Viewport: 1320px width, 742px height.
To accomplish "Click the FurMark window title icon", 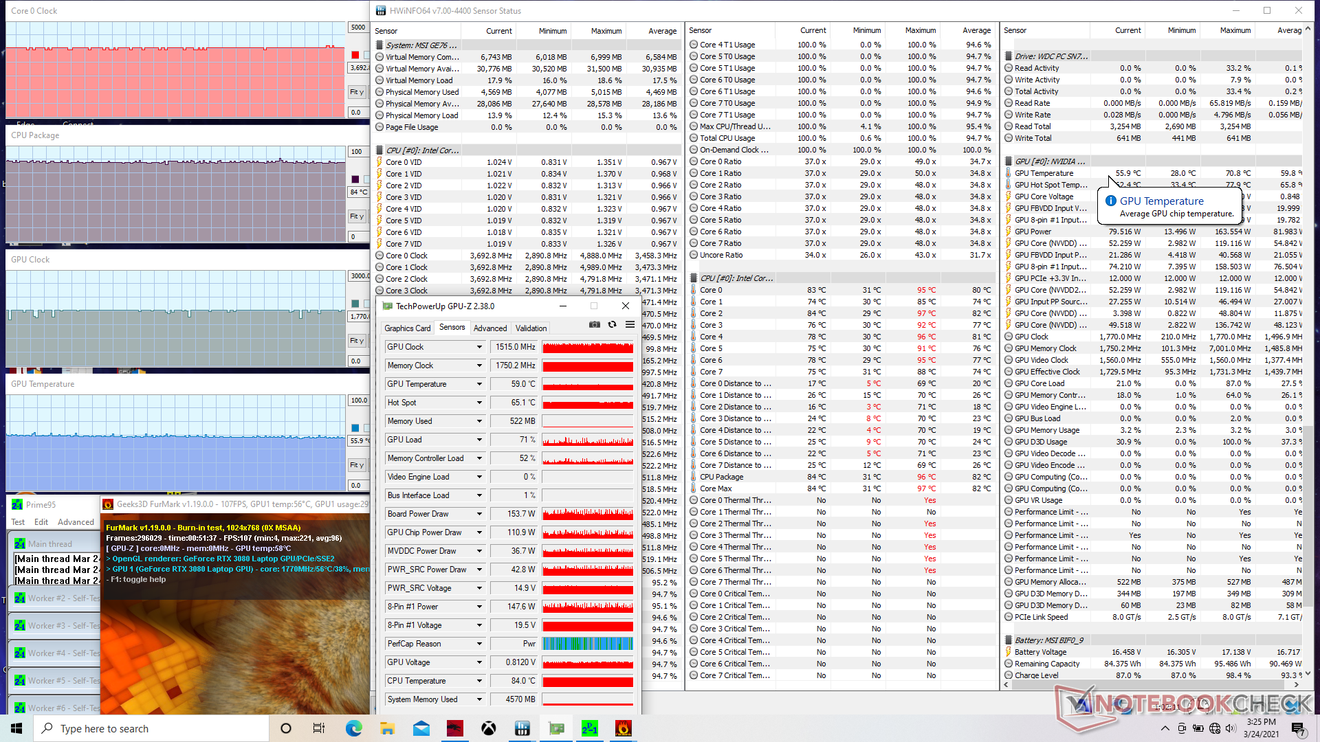I will click(x=108, y=504).
